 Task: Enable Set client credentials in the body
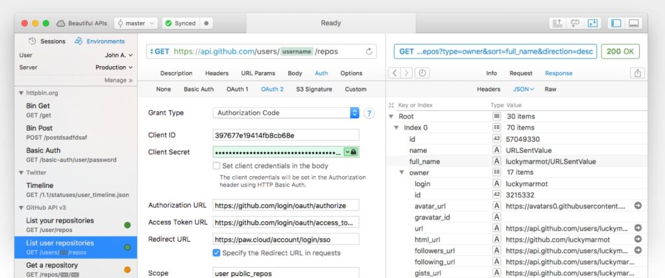click(216, 166)
